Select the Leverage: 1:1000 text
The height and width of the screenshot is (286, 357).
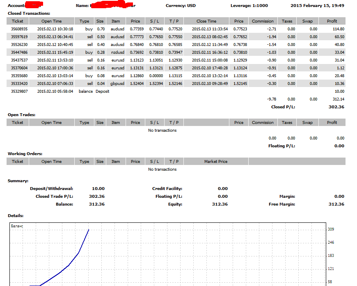249,6
